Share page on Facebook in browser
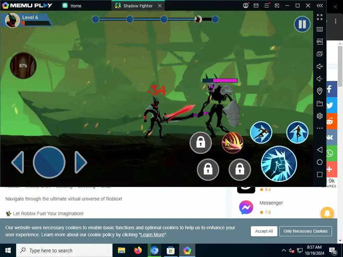The height and width of the screenshot is (257, 343). (332, 89)
